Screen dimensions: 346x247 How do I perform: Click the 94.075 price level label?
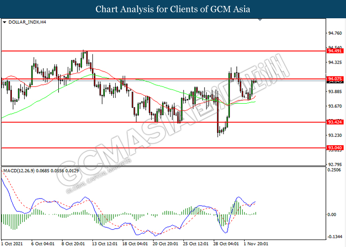click(x=335, y=79)
